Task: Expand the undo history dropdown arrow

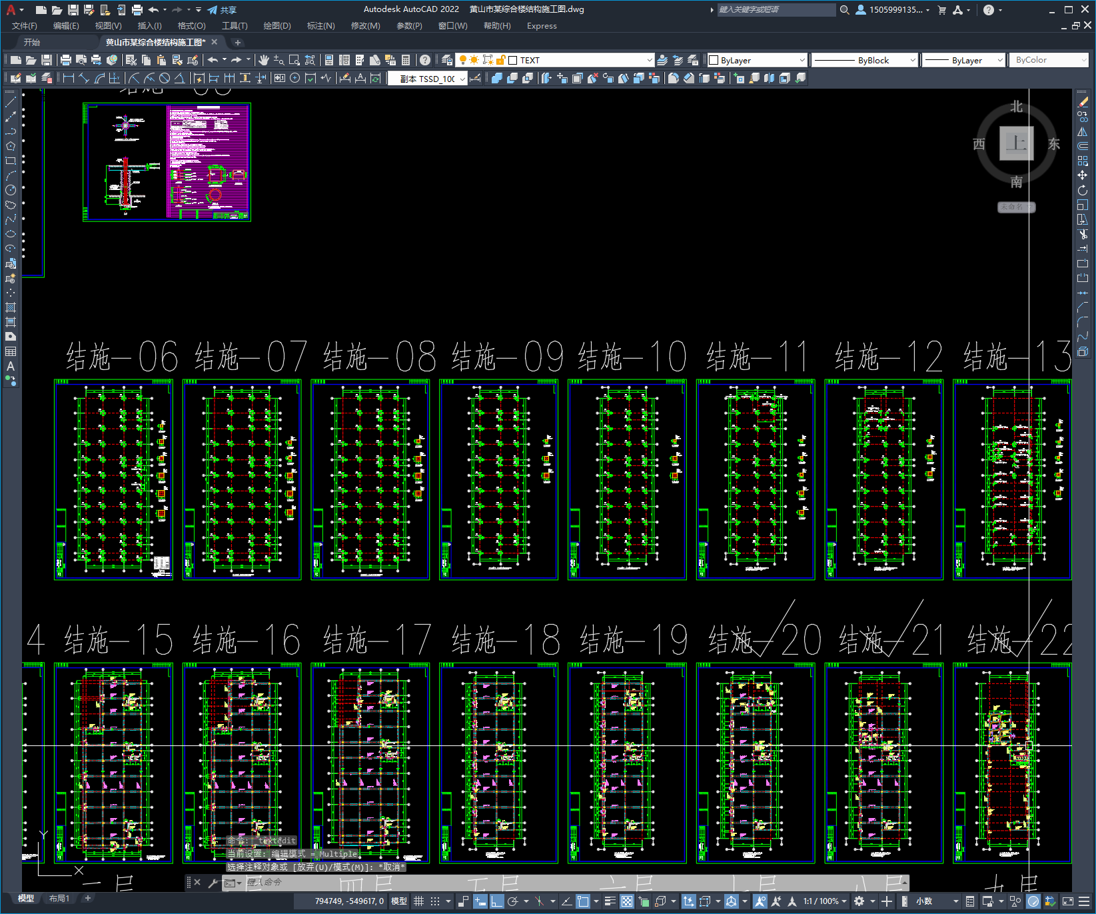Action: (x=225, y=60)
